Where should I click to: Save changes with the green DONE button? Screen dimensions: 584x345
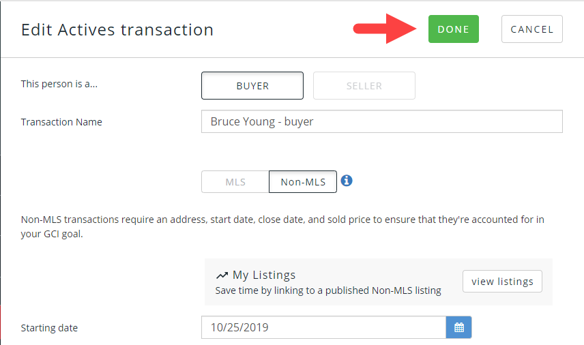click(453, 29)
